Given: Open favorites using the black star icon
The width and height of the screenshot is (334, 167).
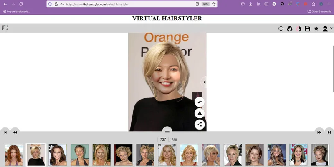Looking at the screenshot, I should (x=316, y=28).
